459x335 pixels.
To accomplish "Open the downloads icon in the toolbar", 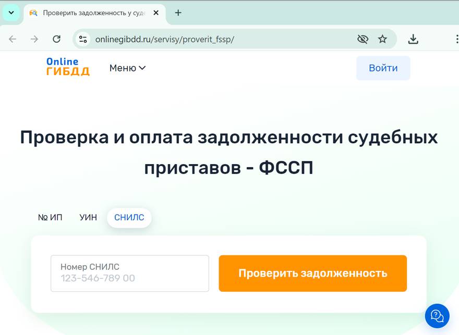I will pyautogui.click(x=413, y=38).
